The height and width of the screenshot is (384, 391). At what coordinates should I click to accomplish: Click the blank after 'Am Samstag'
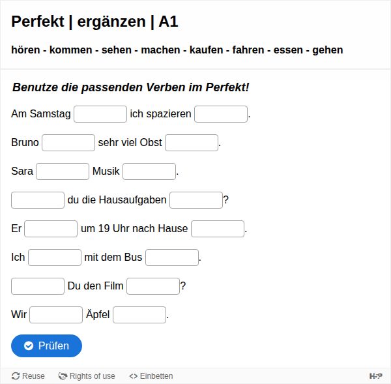coord(100,114)
